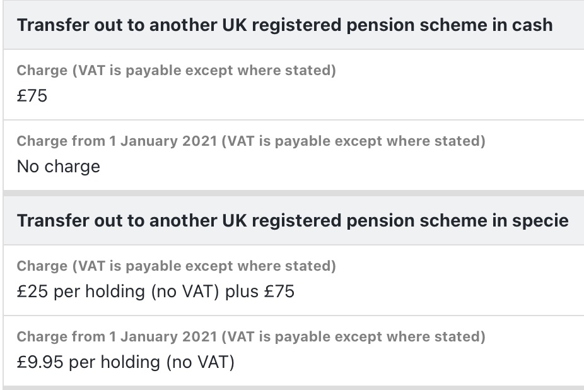This screenshot has width=584, height=390.
Task: Click '1 January 2021' in the specie section
Action: pyautogui.click(x=163, y=337)
